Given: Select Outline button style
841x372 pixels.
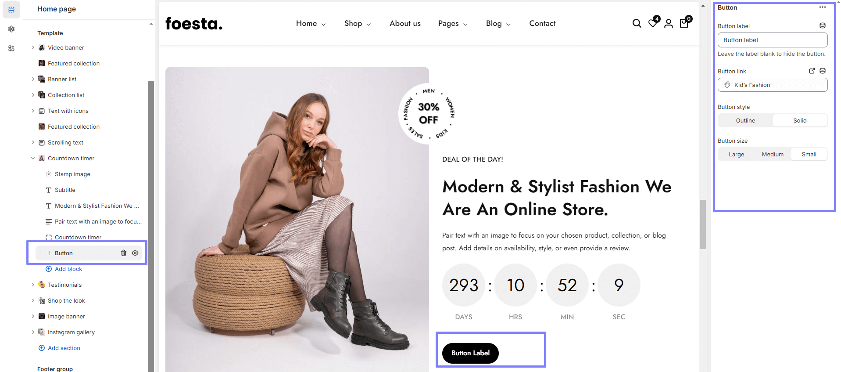Looking at the screenshot, I should [745, 120].
